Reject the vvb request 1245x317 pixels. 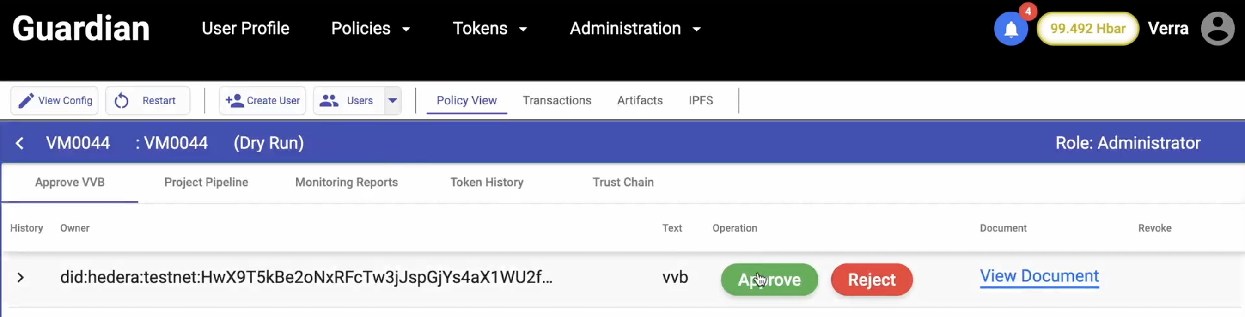pos(872,279)
